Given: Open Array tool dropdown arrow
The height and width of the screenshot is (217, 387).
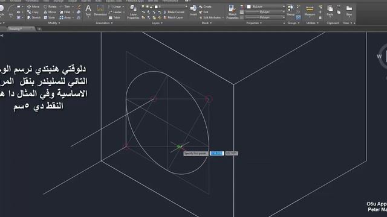Looking at the screenshot, I should [x=73, y=17].
